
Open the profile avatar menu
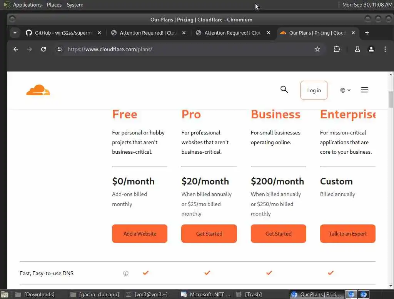tap(371, 49)
